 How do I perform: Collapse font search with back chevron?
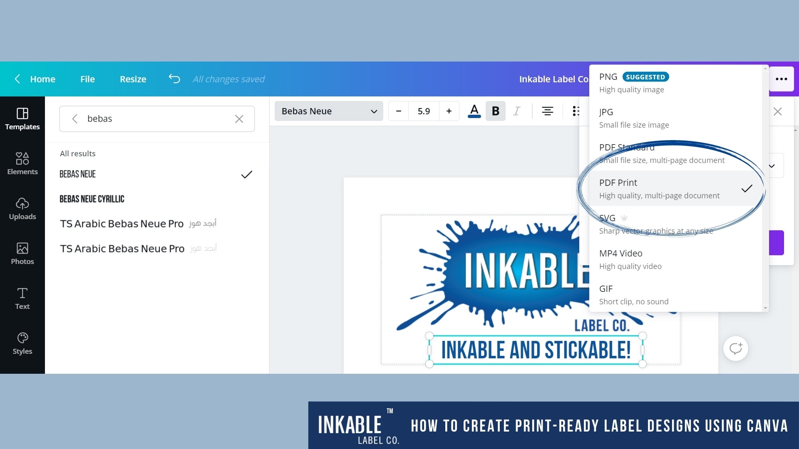click(75, 118)
